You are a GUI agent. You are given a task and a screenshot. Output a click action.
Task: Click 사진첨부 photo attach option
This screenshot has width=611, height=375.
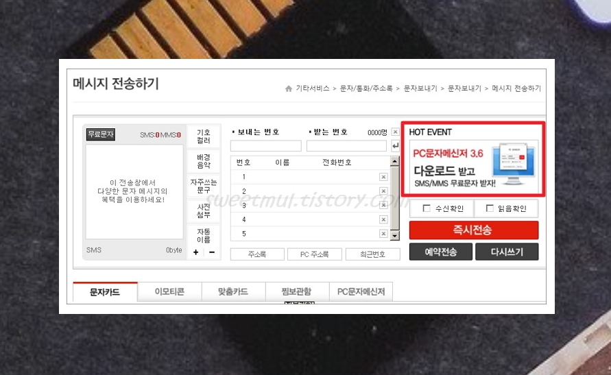point(204,210)
